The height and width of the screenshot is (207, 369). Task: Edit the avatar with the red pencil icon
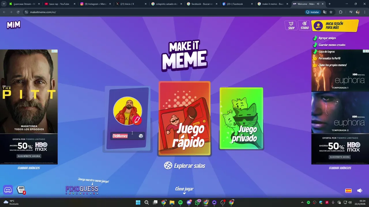coord(137,120)
